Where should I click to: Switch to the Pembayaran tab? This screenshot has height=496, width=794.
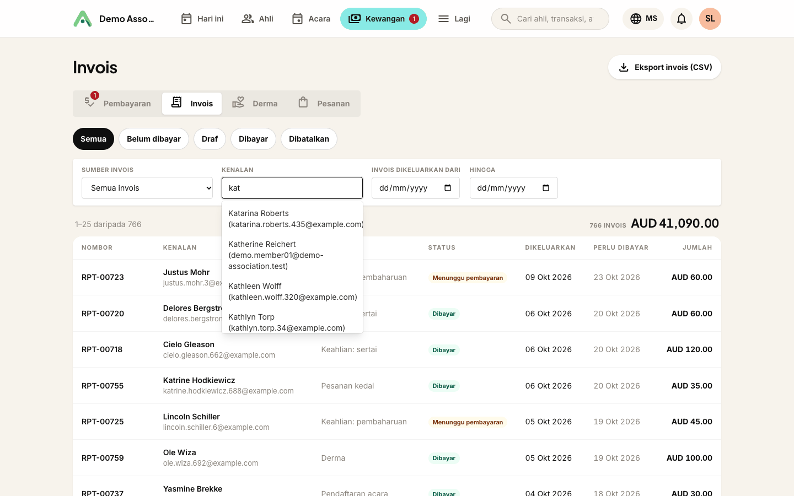coord(117,104)
